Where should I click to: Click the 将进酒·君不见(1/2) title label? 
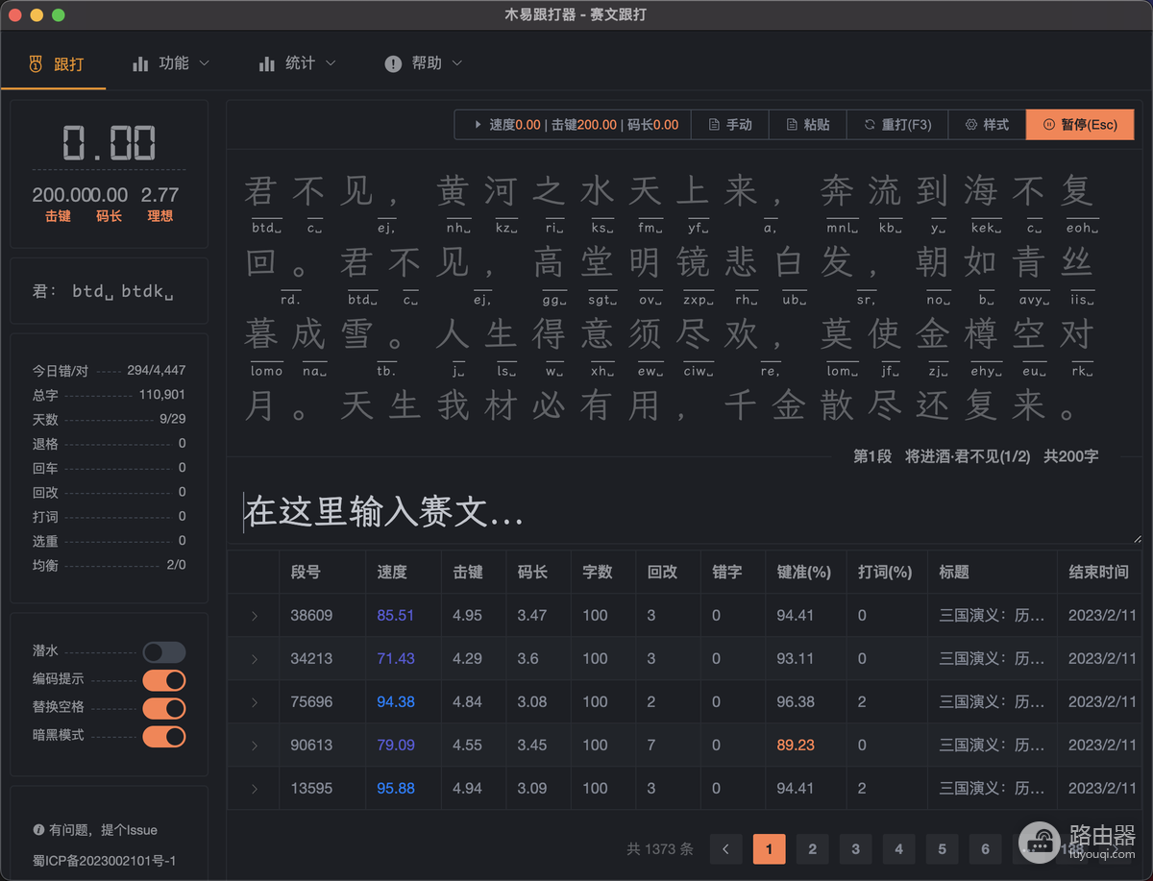(x=968, y=456)
